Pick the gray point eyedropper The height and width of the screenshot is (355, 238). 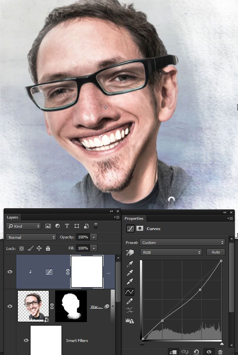click(x=130, y=273)
